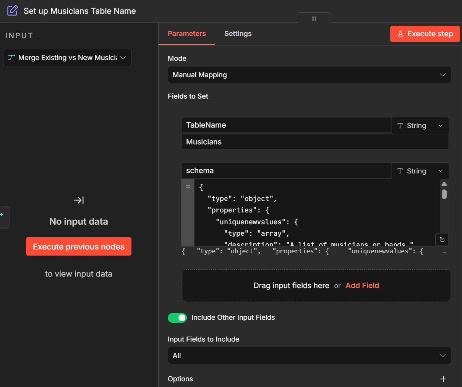Click the ellipsis at end of schema preview
Screen dimensions: 462x387
444,252
